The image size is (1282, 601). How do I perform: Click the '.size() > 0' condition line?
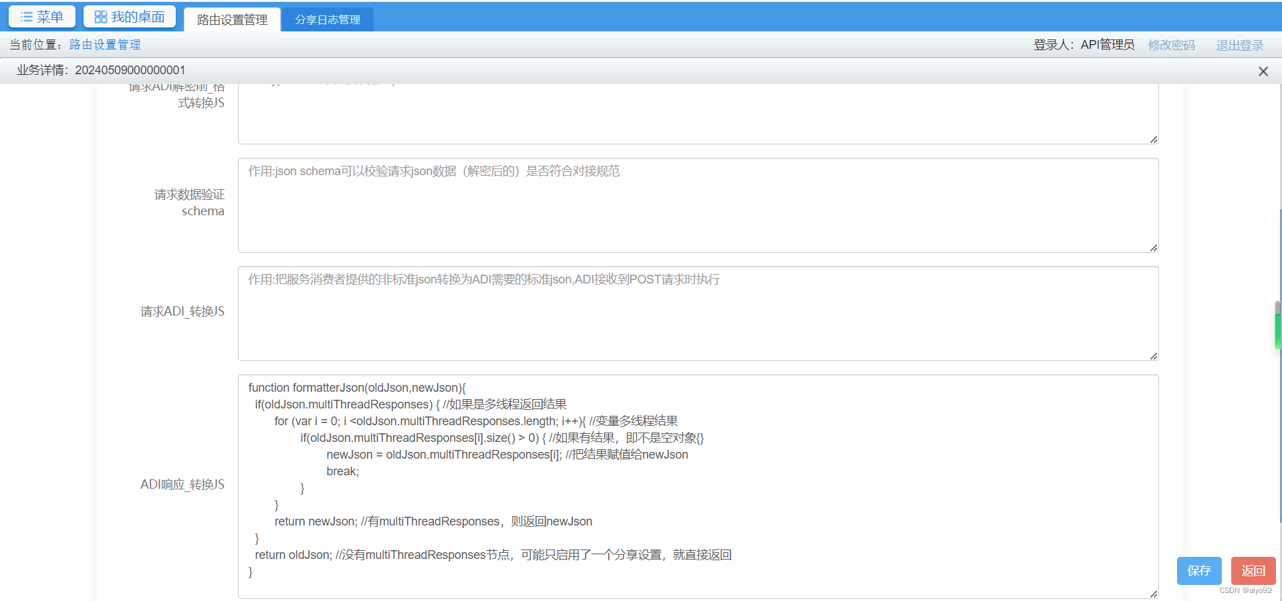(x=502, y=438)
